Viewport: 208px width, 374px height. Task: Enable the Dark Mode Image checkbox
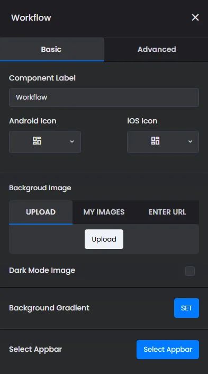pos(190,271)
